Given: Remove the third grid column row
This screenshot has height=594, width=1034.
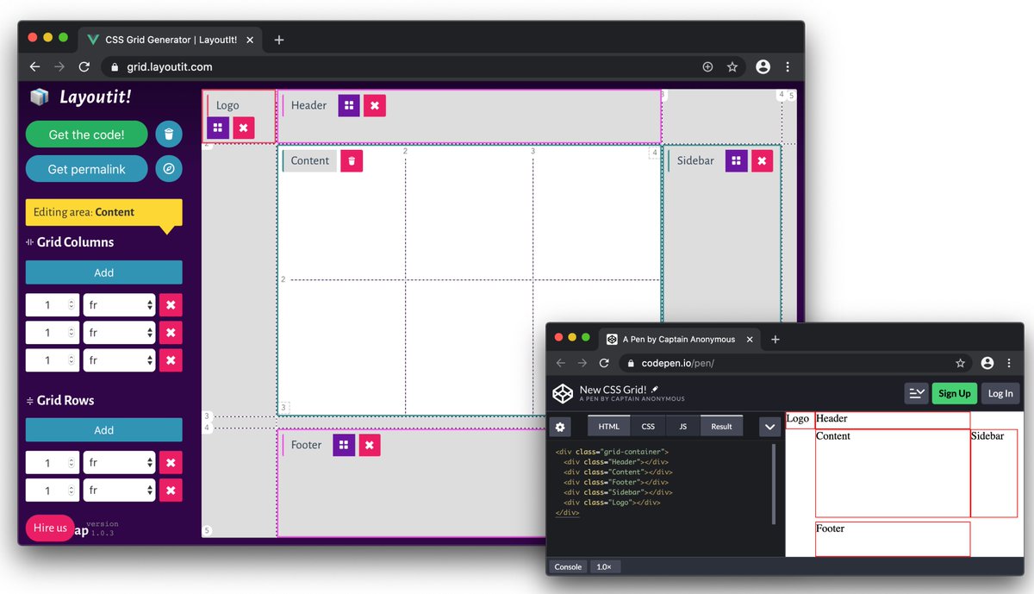Looking at the screenshot, I should (171, 360).
